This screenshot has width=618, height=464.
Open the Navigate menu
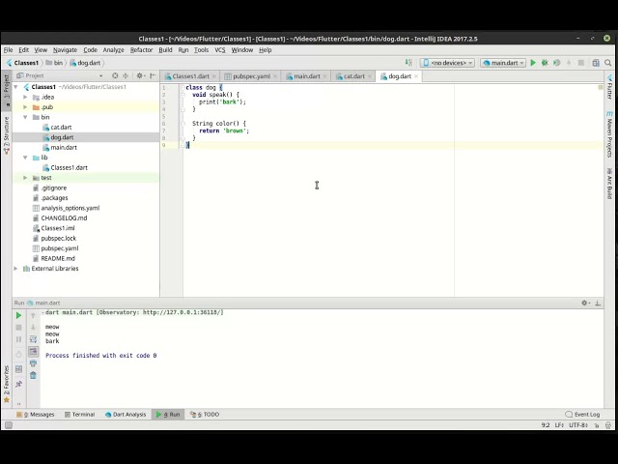coord(65,50)
